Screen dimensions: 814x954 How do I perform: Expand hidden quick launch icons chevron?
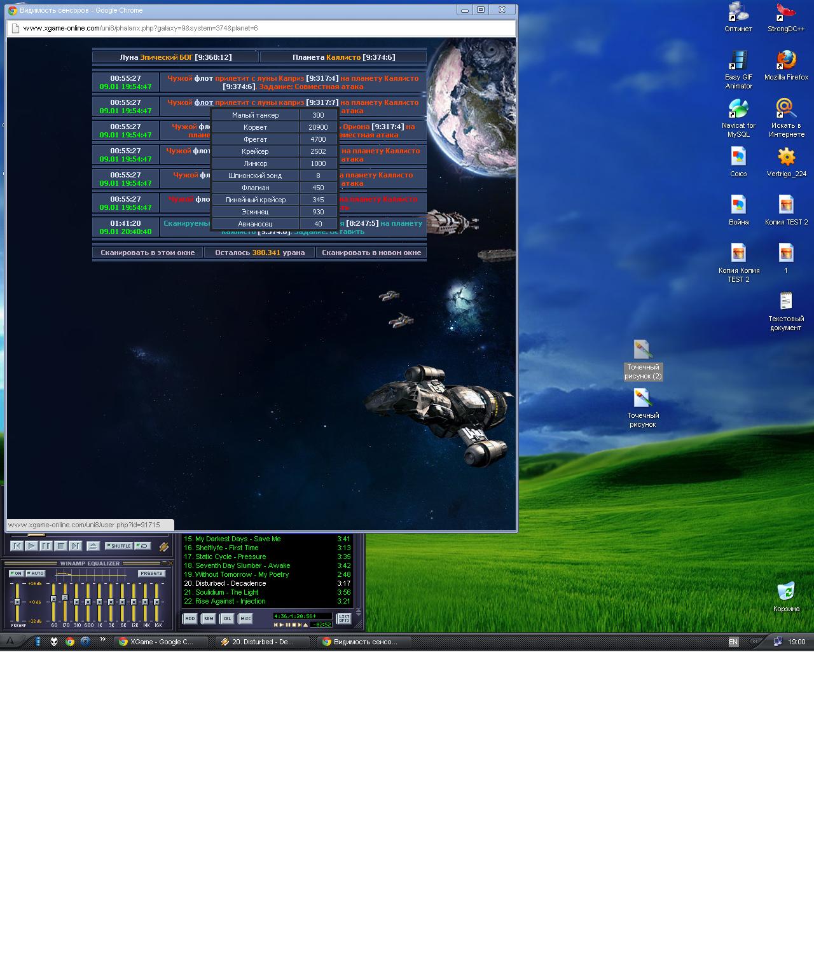(102, 639)
